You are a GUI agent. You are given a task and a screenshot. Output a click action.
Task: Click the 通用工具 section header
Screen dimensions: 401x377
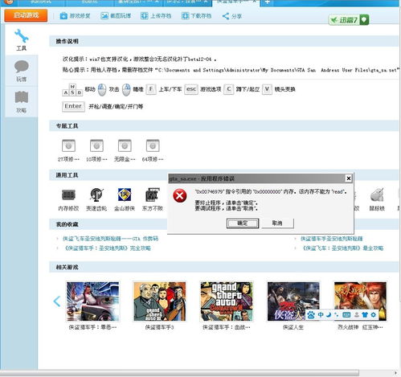pyautogui.click(x=67, y=175)
